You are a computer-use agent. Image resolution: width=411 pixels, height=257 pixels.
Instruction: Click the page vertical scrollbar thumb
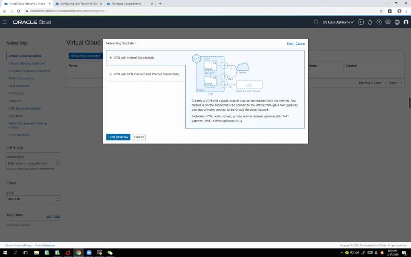click(409, 103)
